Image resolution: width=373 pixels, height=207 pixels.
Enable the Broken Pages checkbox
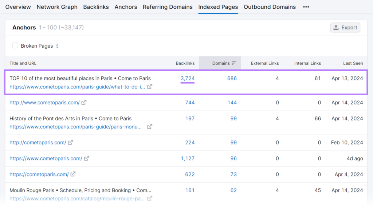(x=15, y=45)
